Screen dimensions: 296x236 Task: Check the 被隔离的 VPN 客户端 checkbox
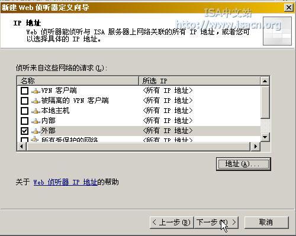point(24,101)
